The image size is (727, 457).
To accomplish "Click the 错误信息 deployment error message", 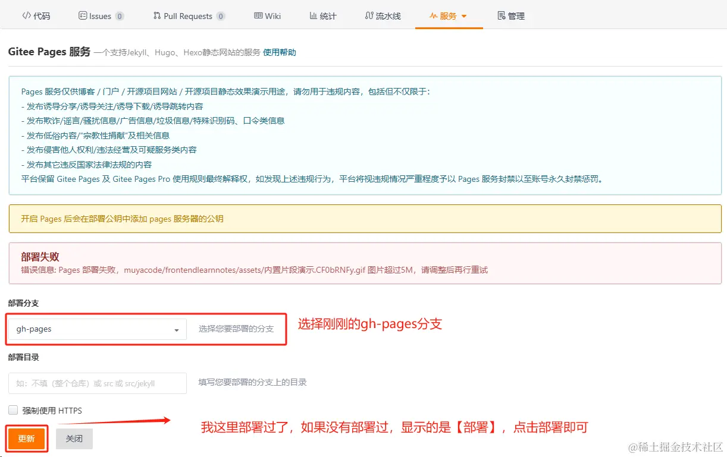I will pyautogui.click(x=254, y=270).
